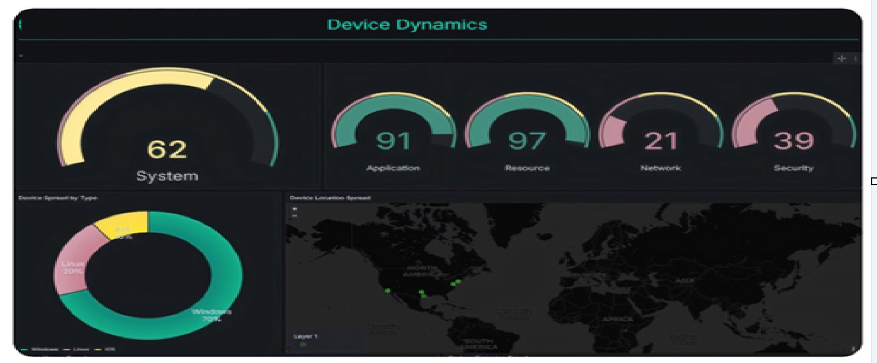Image resolution: width=877 pixels, height=363 pixels.
Task: Click the "Network" gauge label
Action: point(661,168)
